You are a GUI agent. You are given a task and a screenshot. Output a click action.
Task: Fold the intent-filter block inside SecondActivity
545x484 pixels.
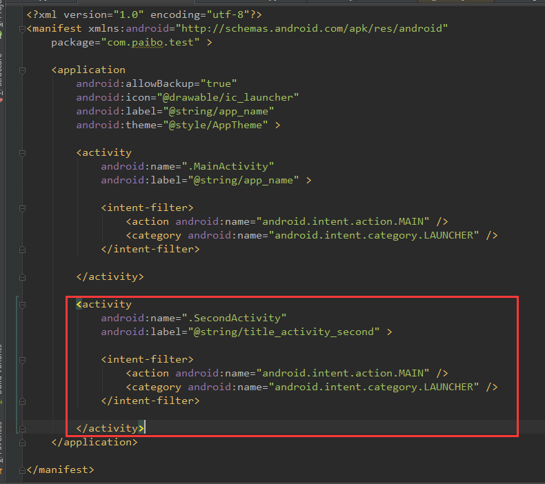point(22,361)
